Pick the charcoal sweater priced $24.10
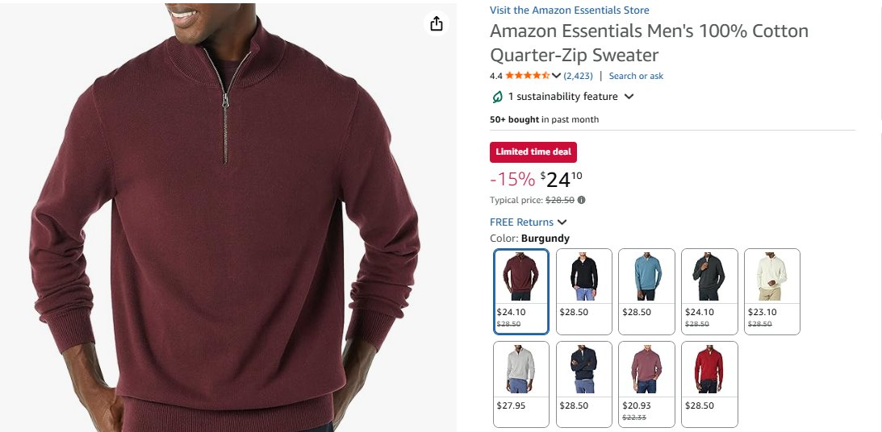 coord(709,291)
